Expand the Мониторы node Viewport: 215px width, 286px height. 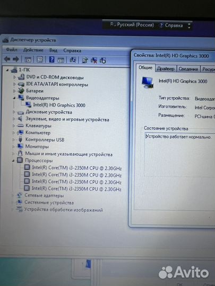tap(13, 147)
